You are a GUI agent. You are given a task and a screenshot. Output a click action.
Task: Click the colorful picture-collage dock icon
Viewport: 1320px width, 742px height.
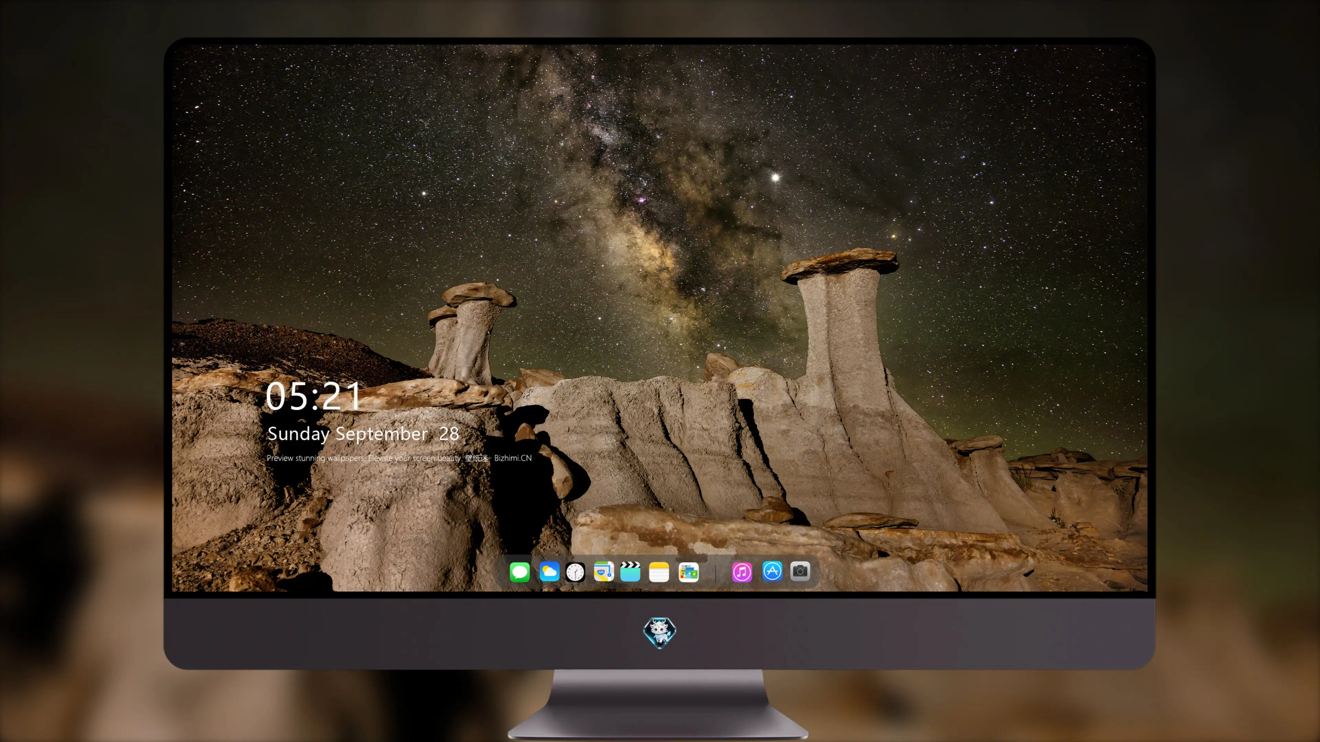(x=688, y=572)
